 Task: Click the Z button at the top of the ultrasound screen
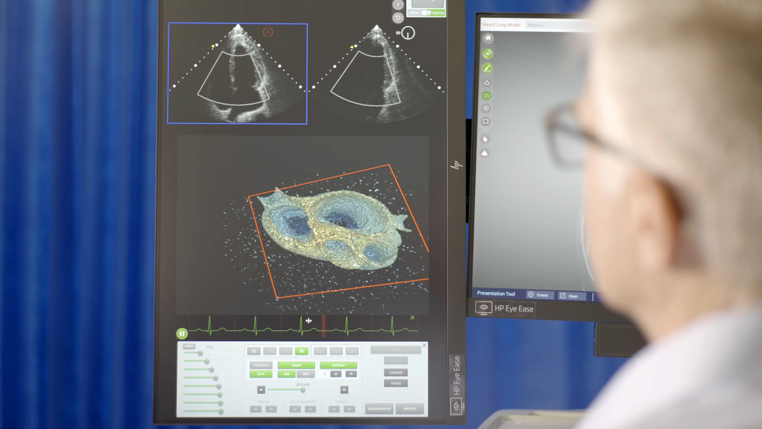(398, 4)
